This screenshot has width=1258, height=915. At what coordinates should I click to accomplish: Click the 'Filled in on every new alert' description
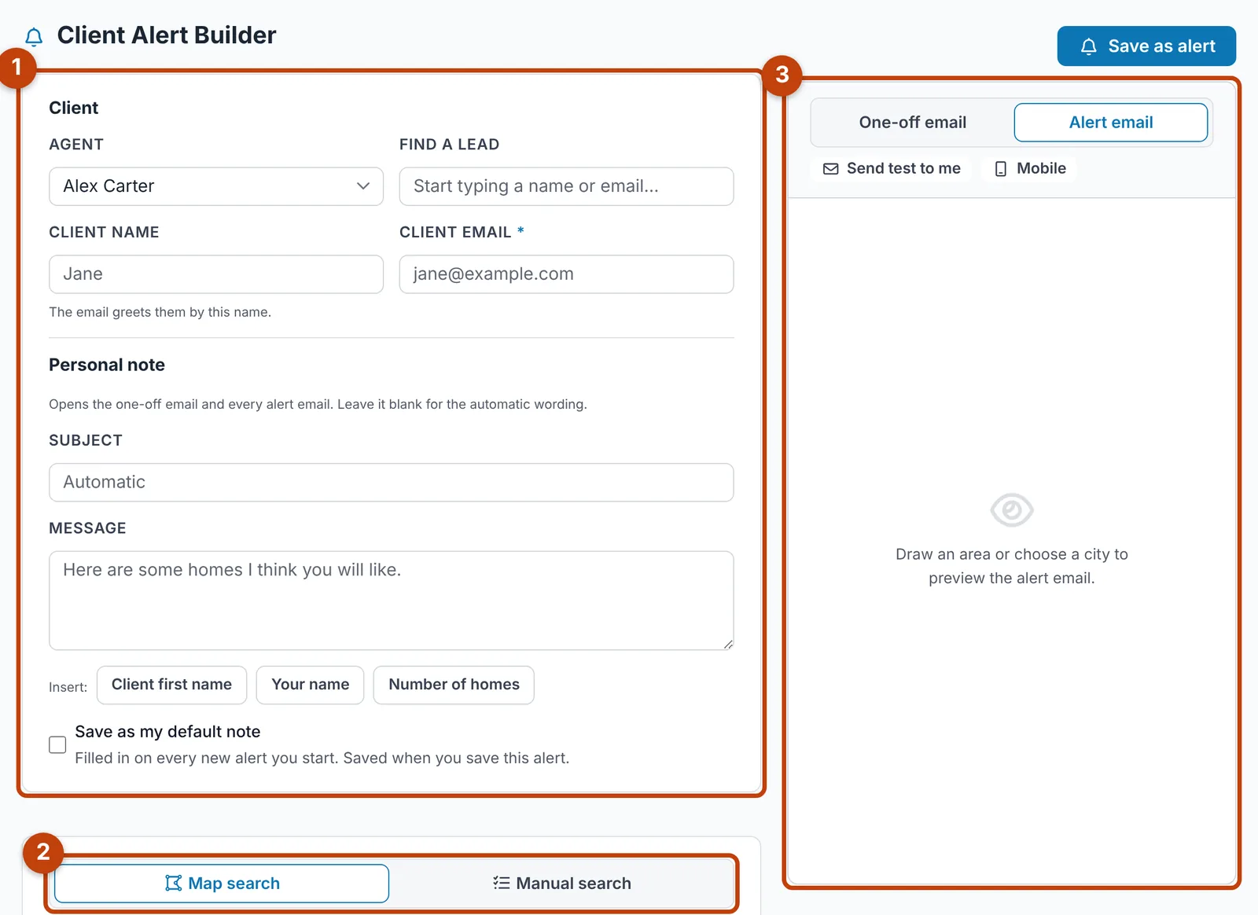[x=322, y=758]
